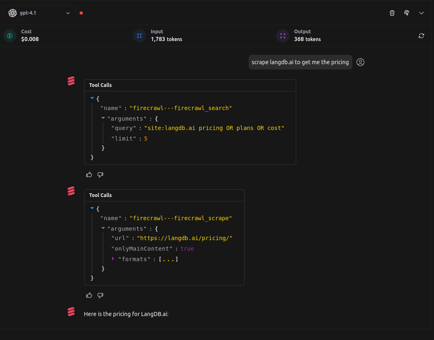Click the user avatar icon beside message
This screenshot has height=340, width=434.
pyautogui.click(x=360, y=62)
